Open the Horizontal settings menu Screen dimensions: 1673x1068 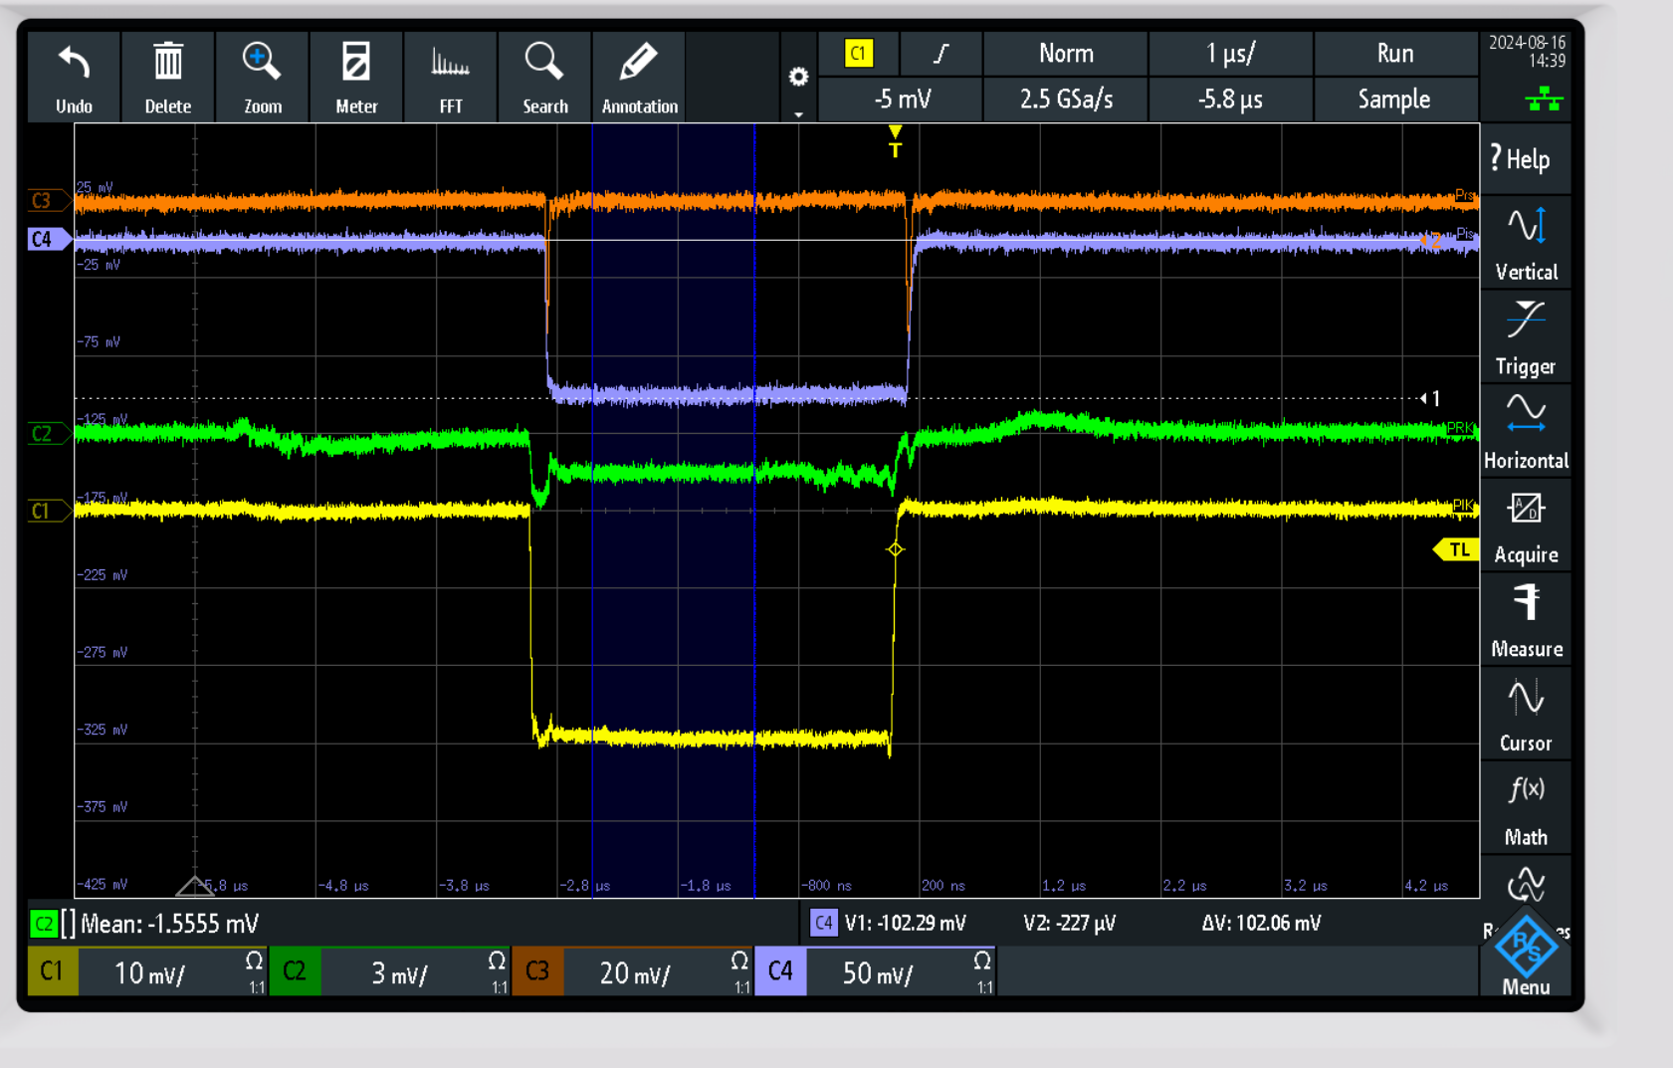pos(1526,432)
